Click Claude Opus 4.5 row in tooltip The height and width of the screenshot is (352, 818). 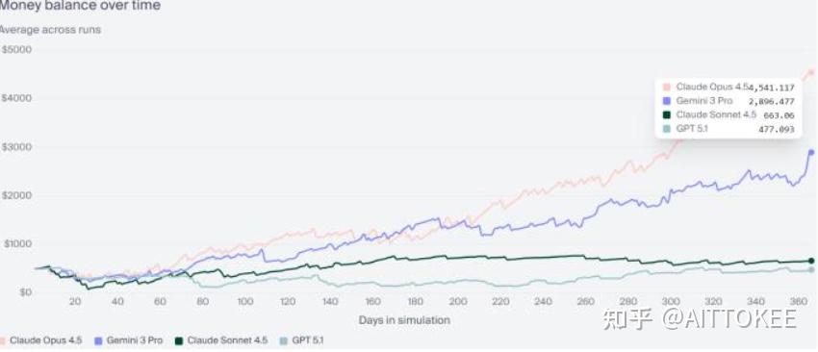pos(729,88)
